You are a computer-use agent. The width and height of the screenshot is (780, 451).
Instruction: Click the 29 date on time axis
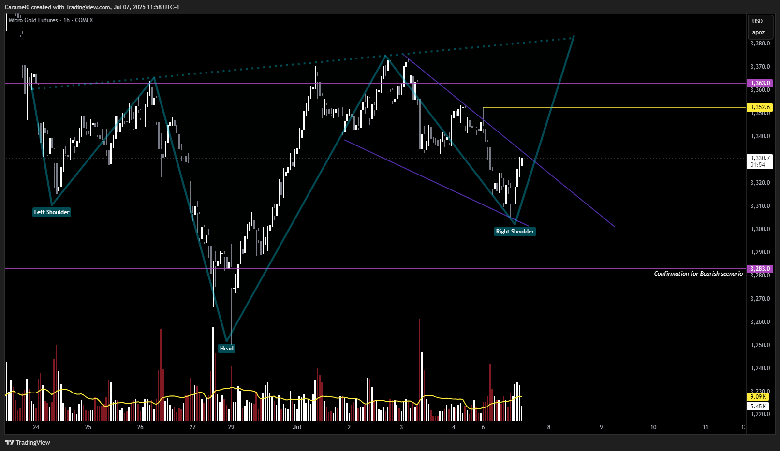(231, 427)
